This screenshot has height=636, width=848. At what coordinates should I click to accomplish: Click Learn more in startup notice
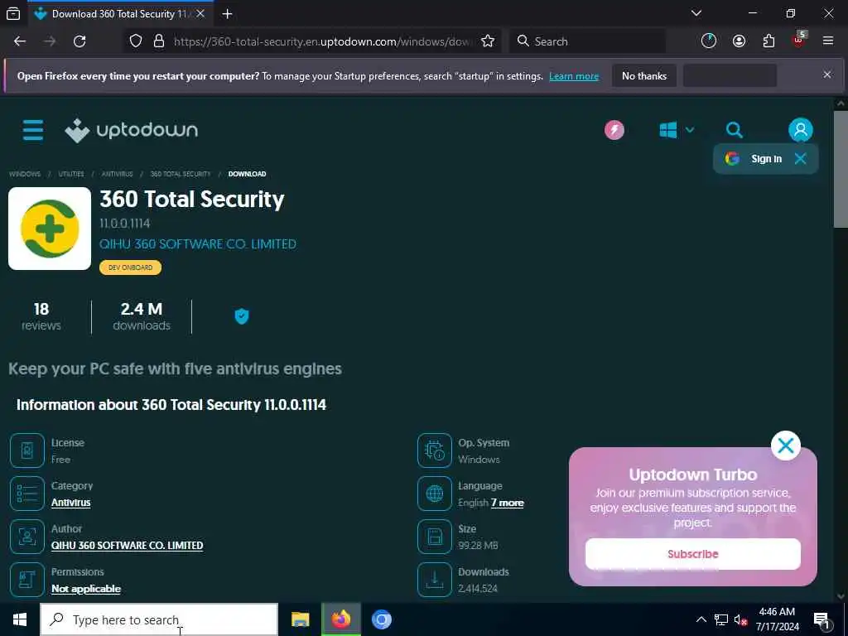coord(574,76)
